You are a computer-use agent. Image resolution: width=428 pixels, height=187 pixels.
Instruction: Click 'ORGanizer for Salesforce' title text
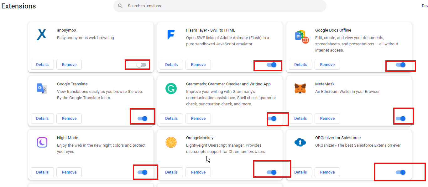[338, 138]
